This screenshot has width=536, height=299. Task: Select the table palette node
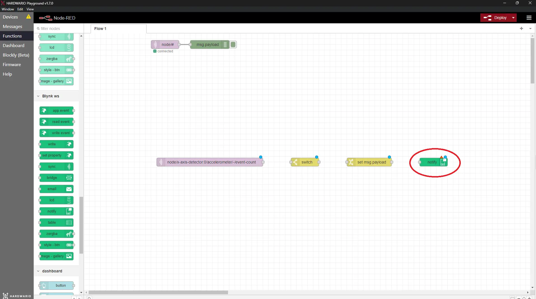coord(57,223)
